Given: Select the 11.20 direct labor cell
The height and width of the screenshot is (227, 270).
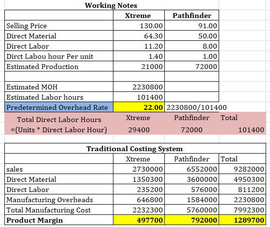Looking at the screenshot, I should pos(139,46).
